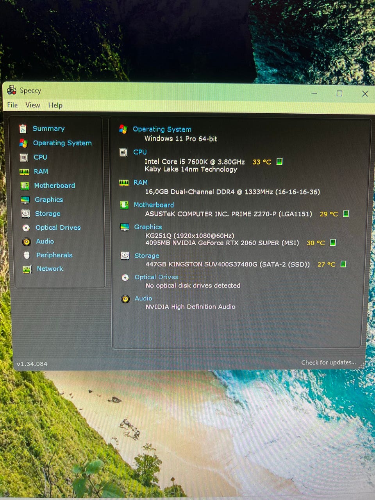
Task: Click the Motherboard icon in summary pane
Action: (124, 205)
